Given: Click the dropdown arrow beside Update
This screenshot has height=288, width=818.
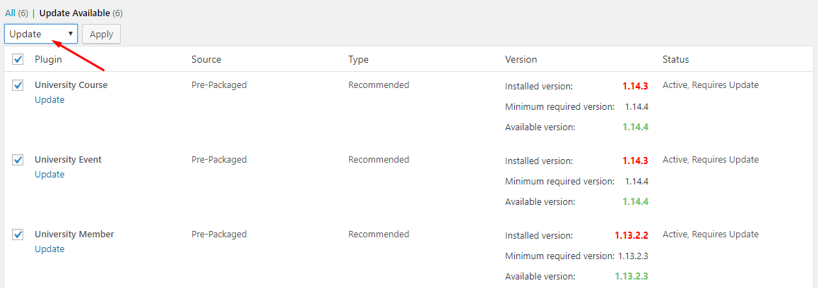Looking at the screenshot, I should point(71,34).
